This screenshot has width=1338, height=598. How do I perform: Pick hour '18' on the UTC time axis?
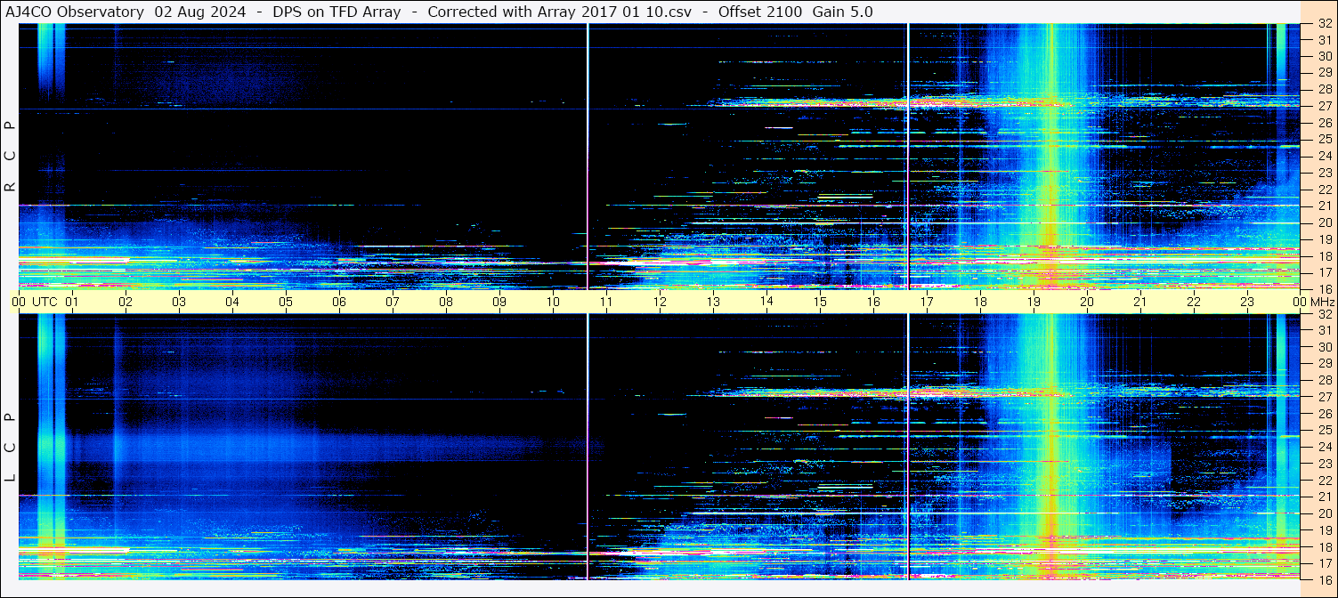pos(980,302)
